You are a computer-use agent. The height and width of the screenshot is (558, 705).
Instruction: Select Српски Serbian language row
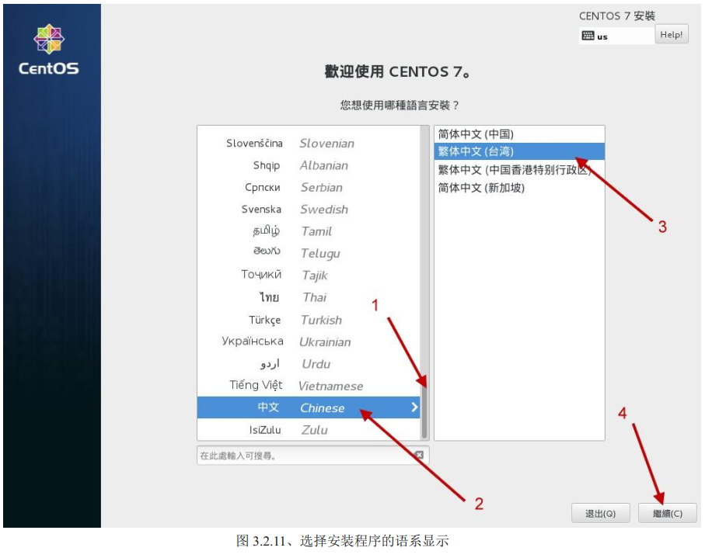pyautogui.click(x=309, y=187)
